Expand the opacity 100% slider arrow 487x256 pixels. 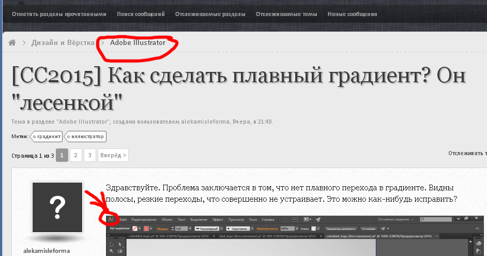297,229
